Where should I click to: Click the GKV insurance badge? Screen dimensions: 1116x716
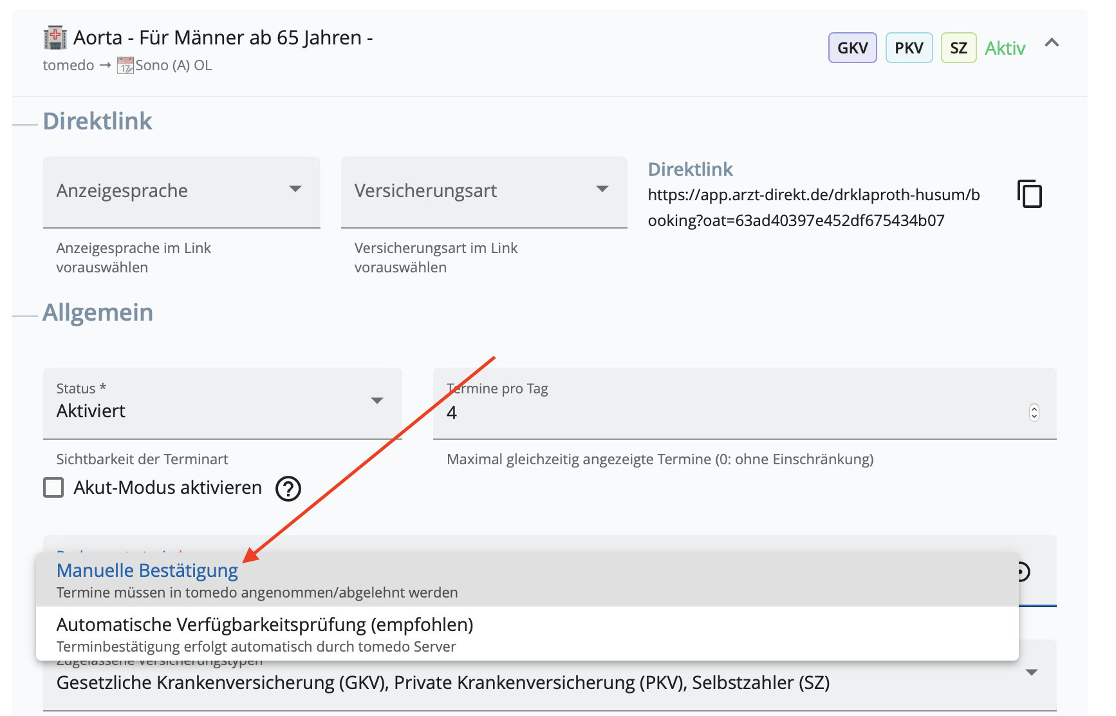(852, 48)
